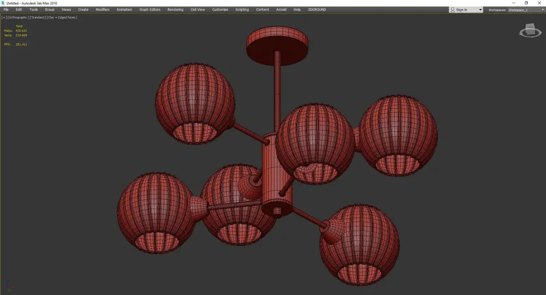Click the Sign In button
The image size is (546, 295).
(462, 10)
